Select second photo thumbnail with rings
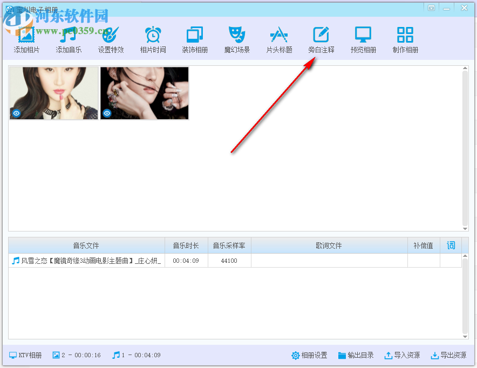Image resolution: width=477 pixels, height=368 pixels. [x=145, y=93]
